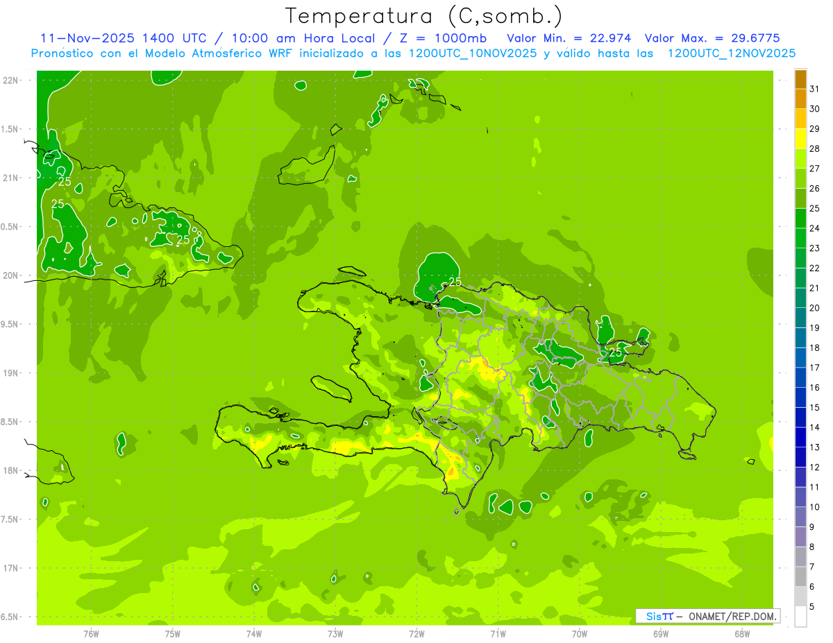Click the 76W longitude axis label
Screen dimensions: 833x643
[x=91, y=634]
